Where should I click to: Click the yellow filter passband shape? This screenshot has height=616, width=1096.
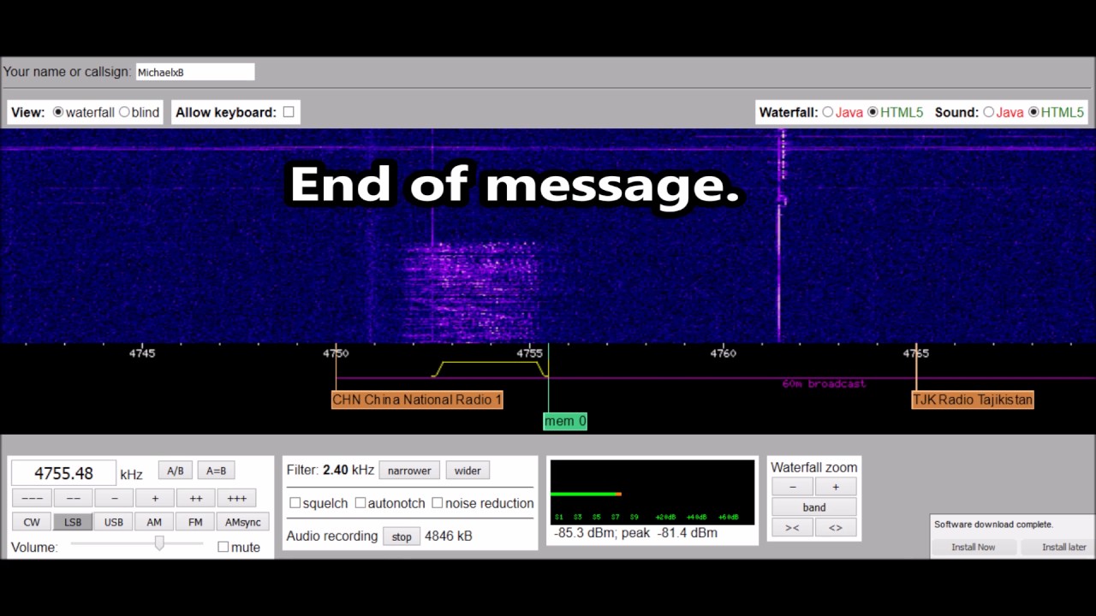point(490,369)
